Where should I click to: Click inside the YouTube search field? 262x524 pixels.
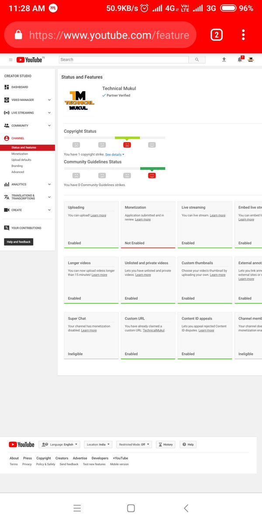click(x=124, y=60)
